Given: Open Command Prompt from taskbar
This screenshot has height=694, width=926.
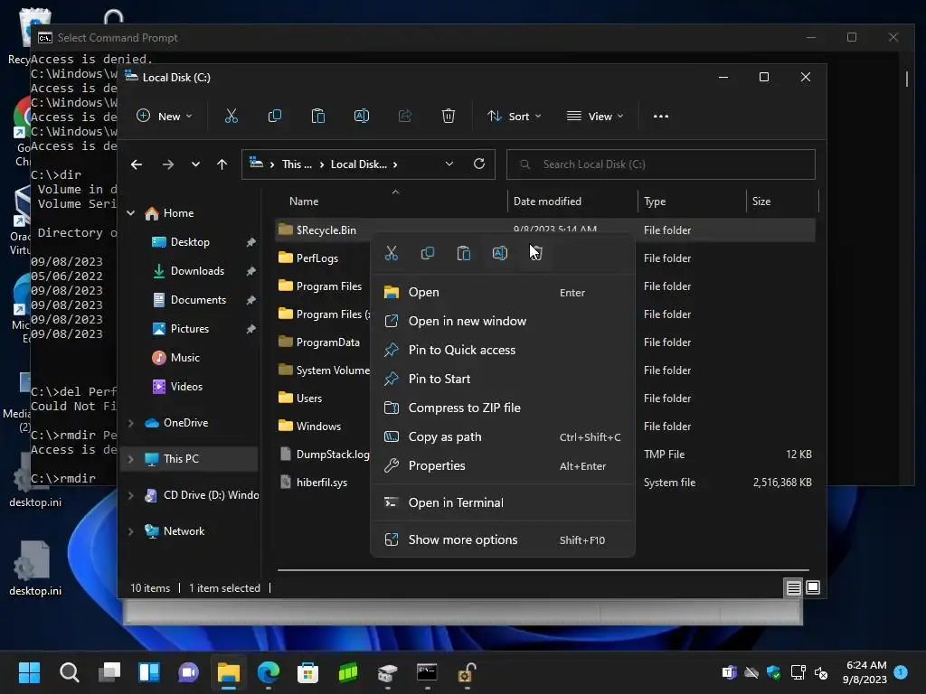Looking at the screenshot, I should tap(427, 672).
